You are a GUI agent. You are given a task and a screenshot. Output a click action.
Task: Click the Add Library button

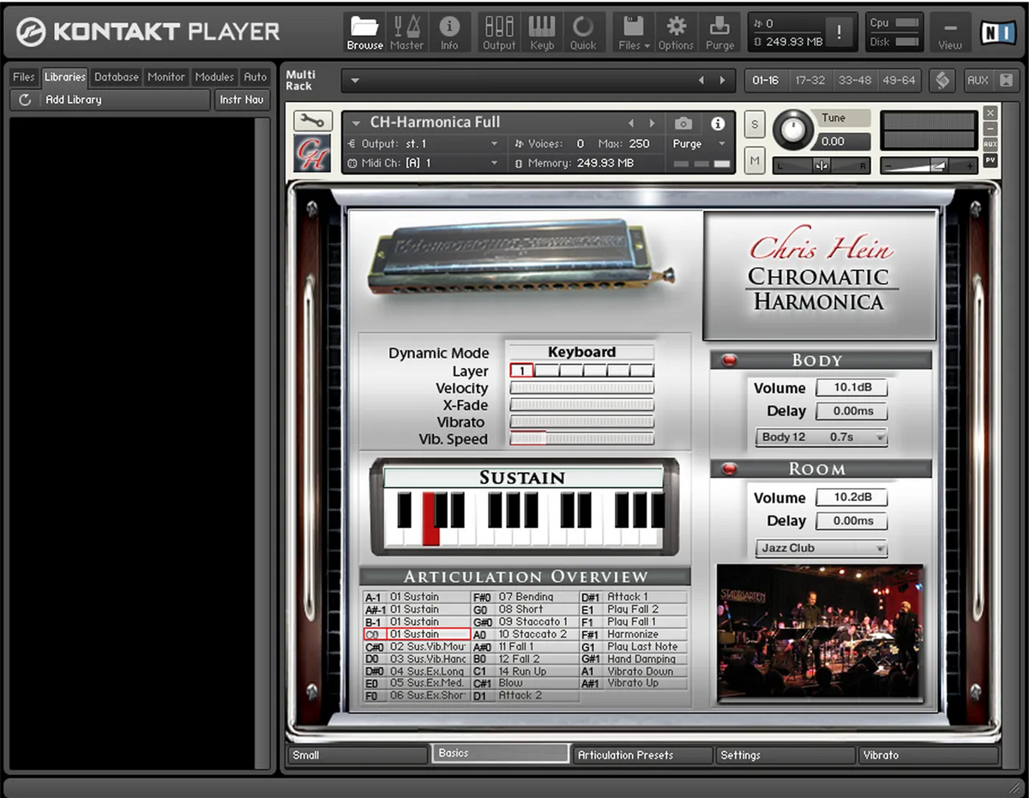110,100
